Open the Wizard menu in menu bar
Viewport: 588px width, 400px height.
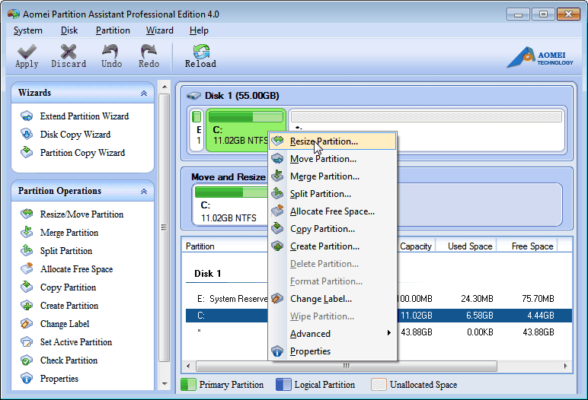click(x=159, y=30)
